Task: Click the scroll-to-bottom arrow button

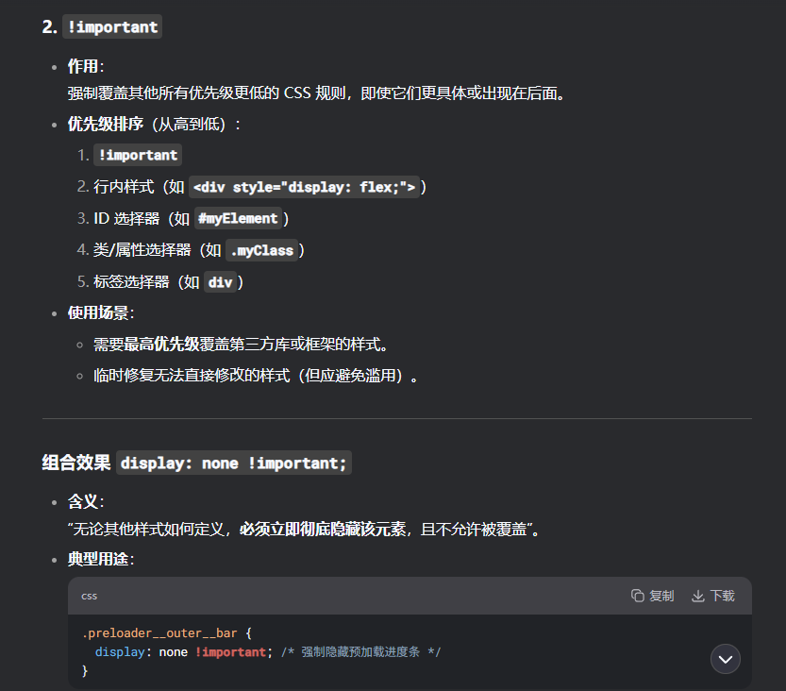Action: coord(726,659)
